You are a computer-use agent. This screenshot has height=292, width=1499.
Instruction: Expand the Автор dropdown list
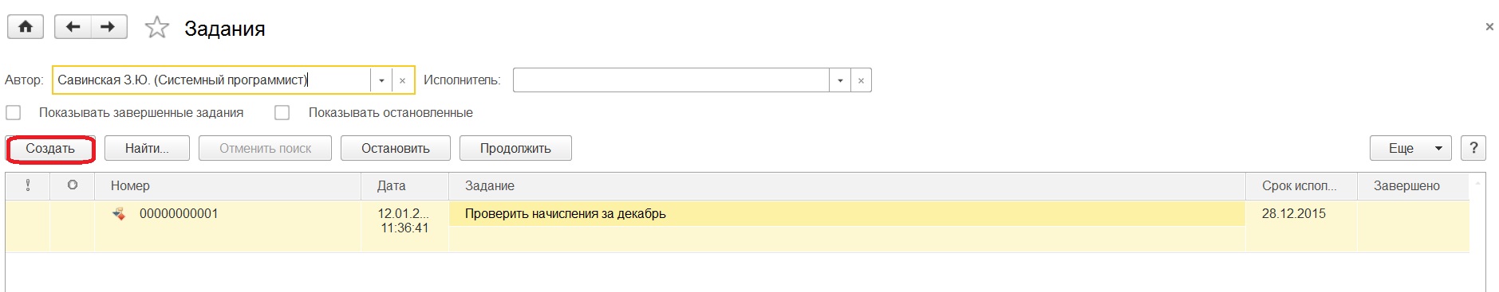[x=381, y=80]
